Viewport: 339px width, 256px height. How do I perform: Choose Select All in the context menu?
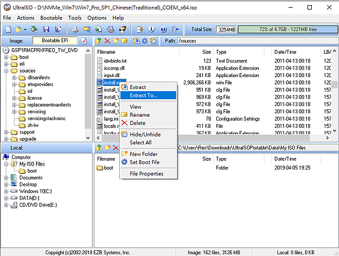coord(148,142)
